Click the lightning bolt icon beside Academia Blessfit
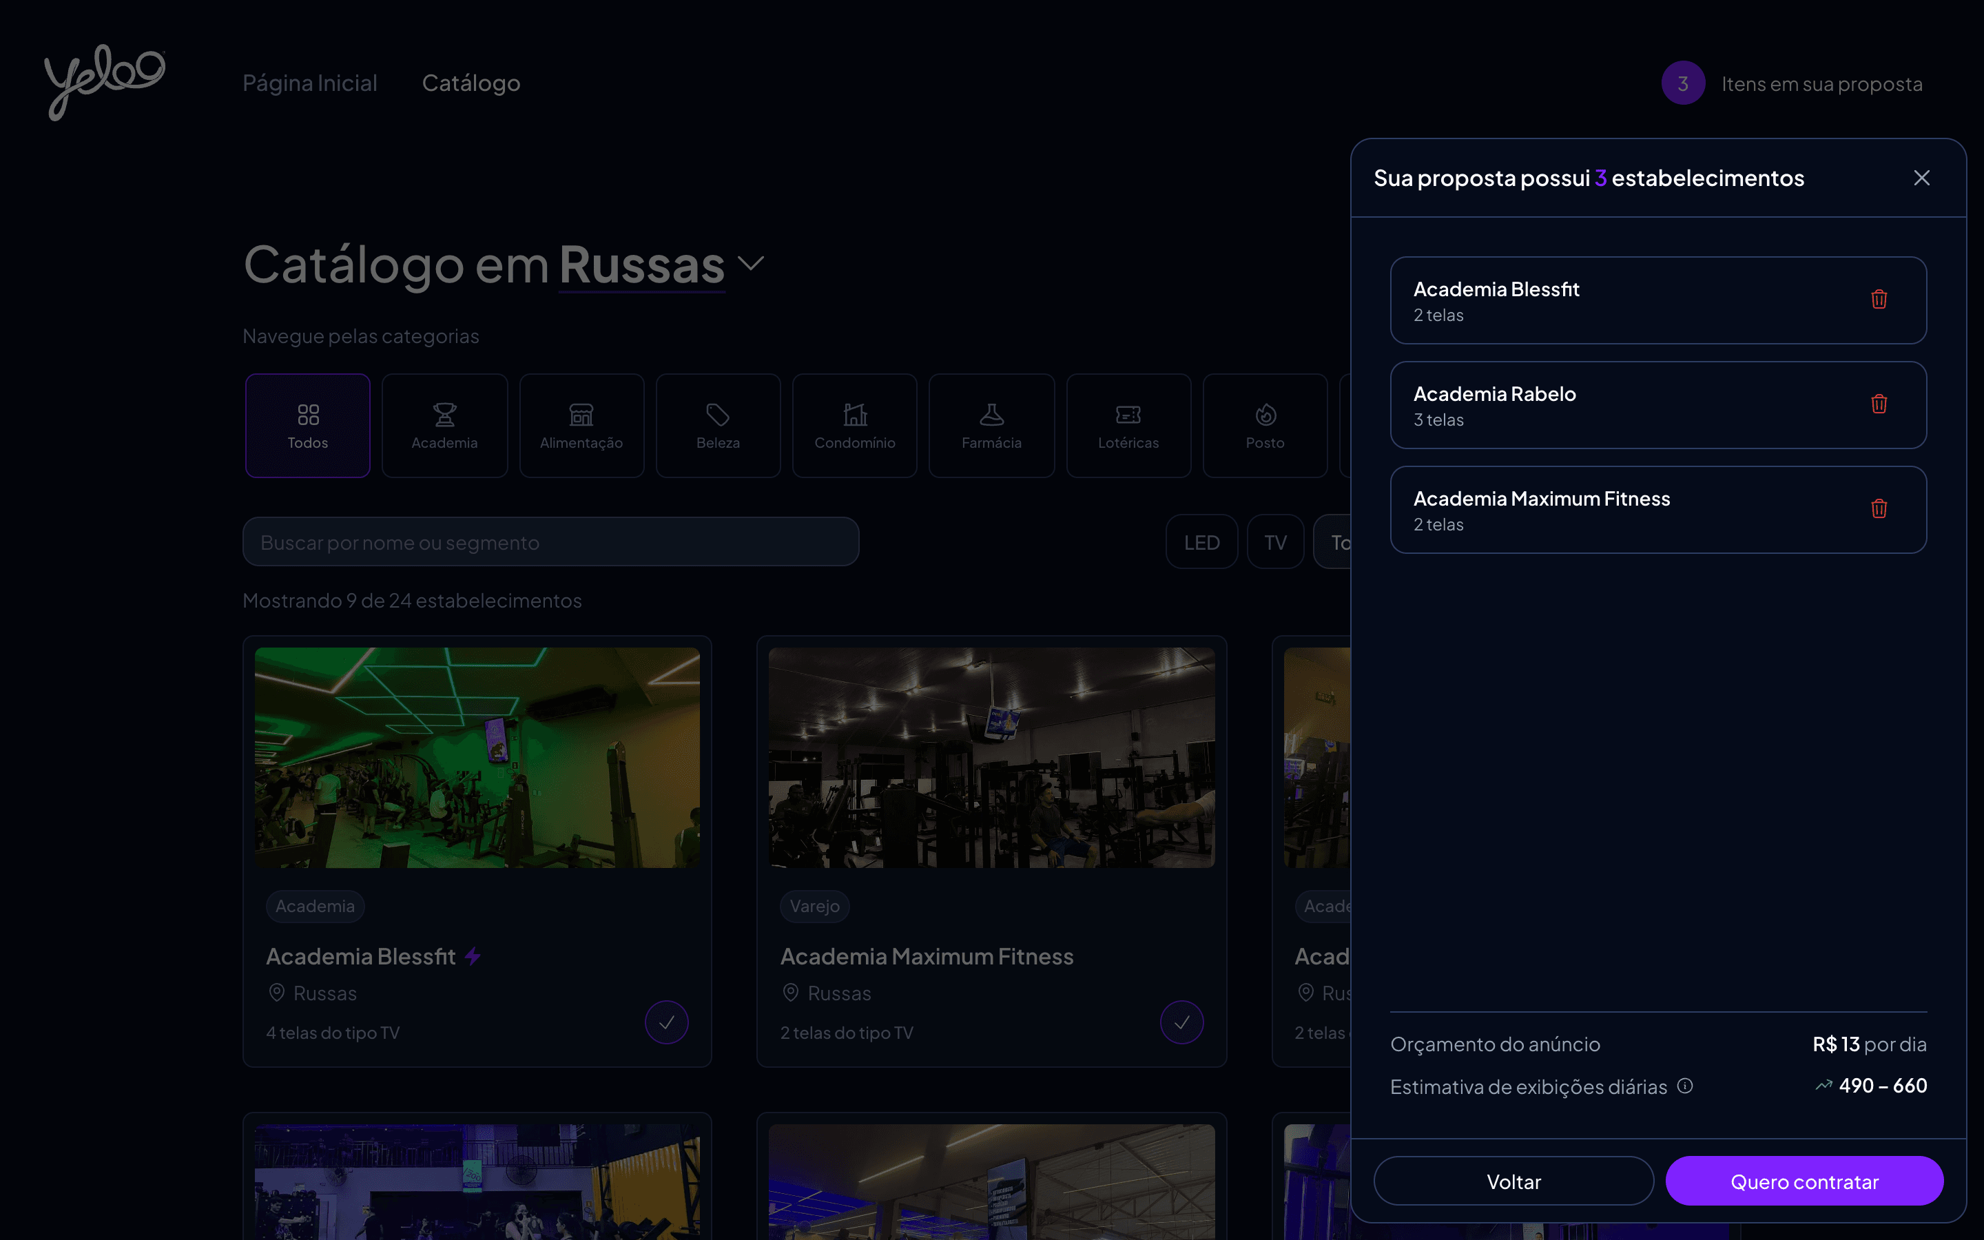The image size is (1984, 1240). 473,956
